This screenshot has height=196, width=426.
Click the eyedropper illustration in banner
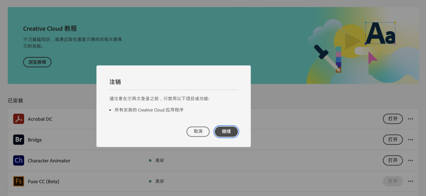pyautogui.click(x=327, y=58)
